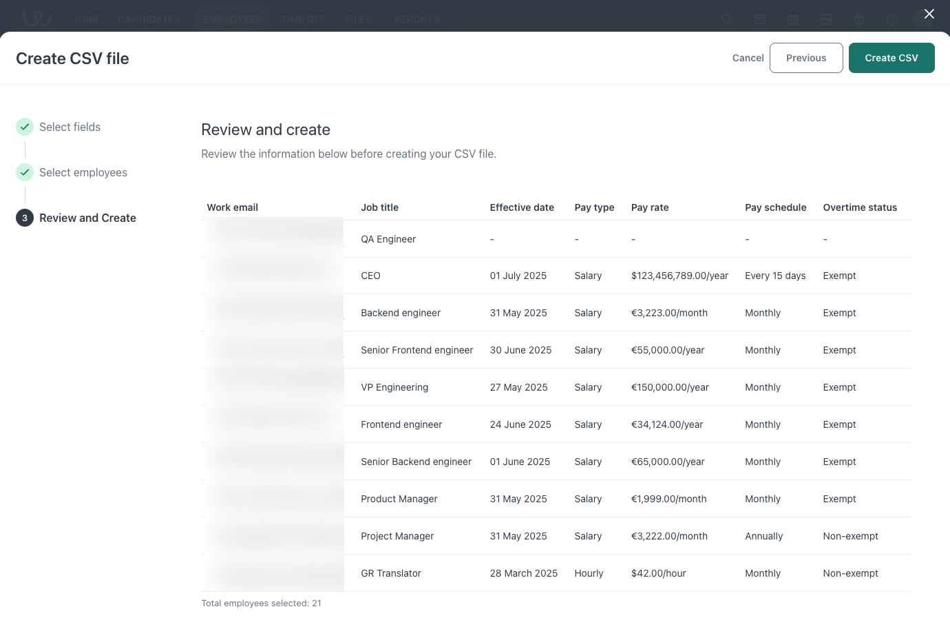This screenshot has height=618, width=950.
Task: Click the step 3 number circle
Action: pyautogui.click(x=25, y=218)
